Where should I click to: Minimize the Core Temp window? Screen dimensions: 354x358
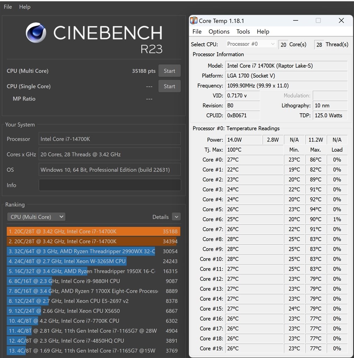click(296, 21)
